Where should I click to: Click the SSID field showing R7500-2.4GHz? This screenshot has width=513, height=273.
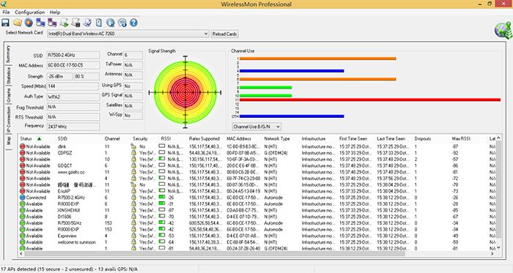(73, 55)
